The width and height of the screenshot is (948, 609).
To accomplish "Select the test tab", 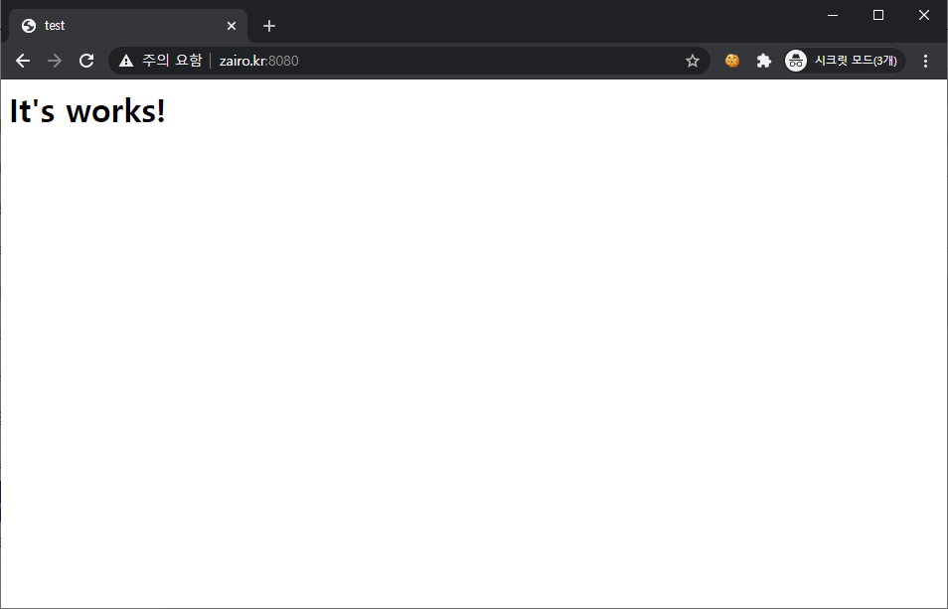I will pos(128,26).
